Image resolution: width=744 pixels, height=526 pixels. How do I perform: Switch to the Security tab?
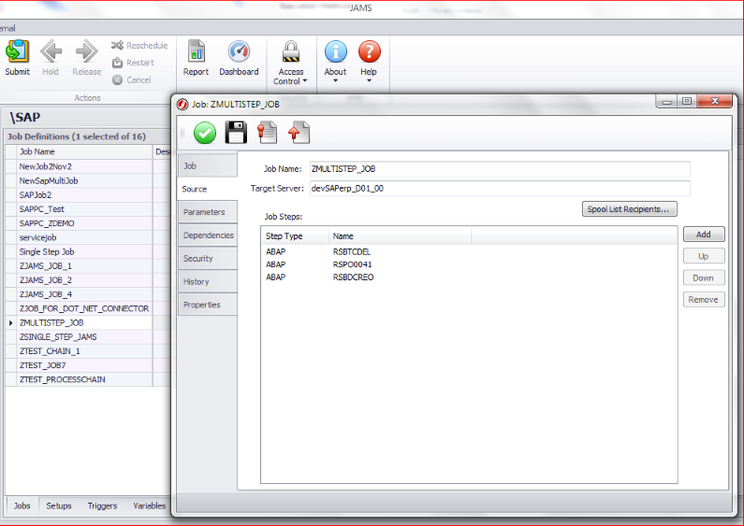pyautogui.click(x=208, y=259)
